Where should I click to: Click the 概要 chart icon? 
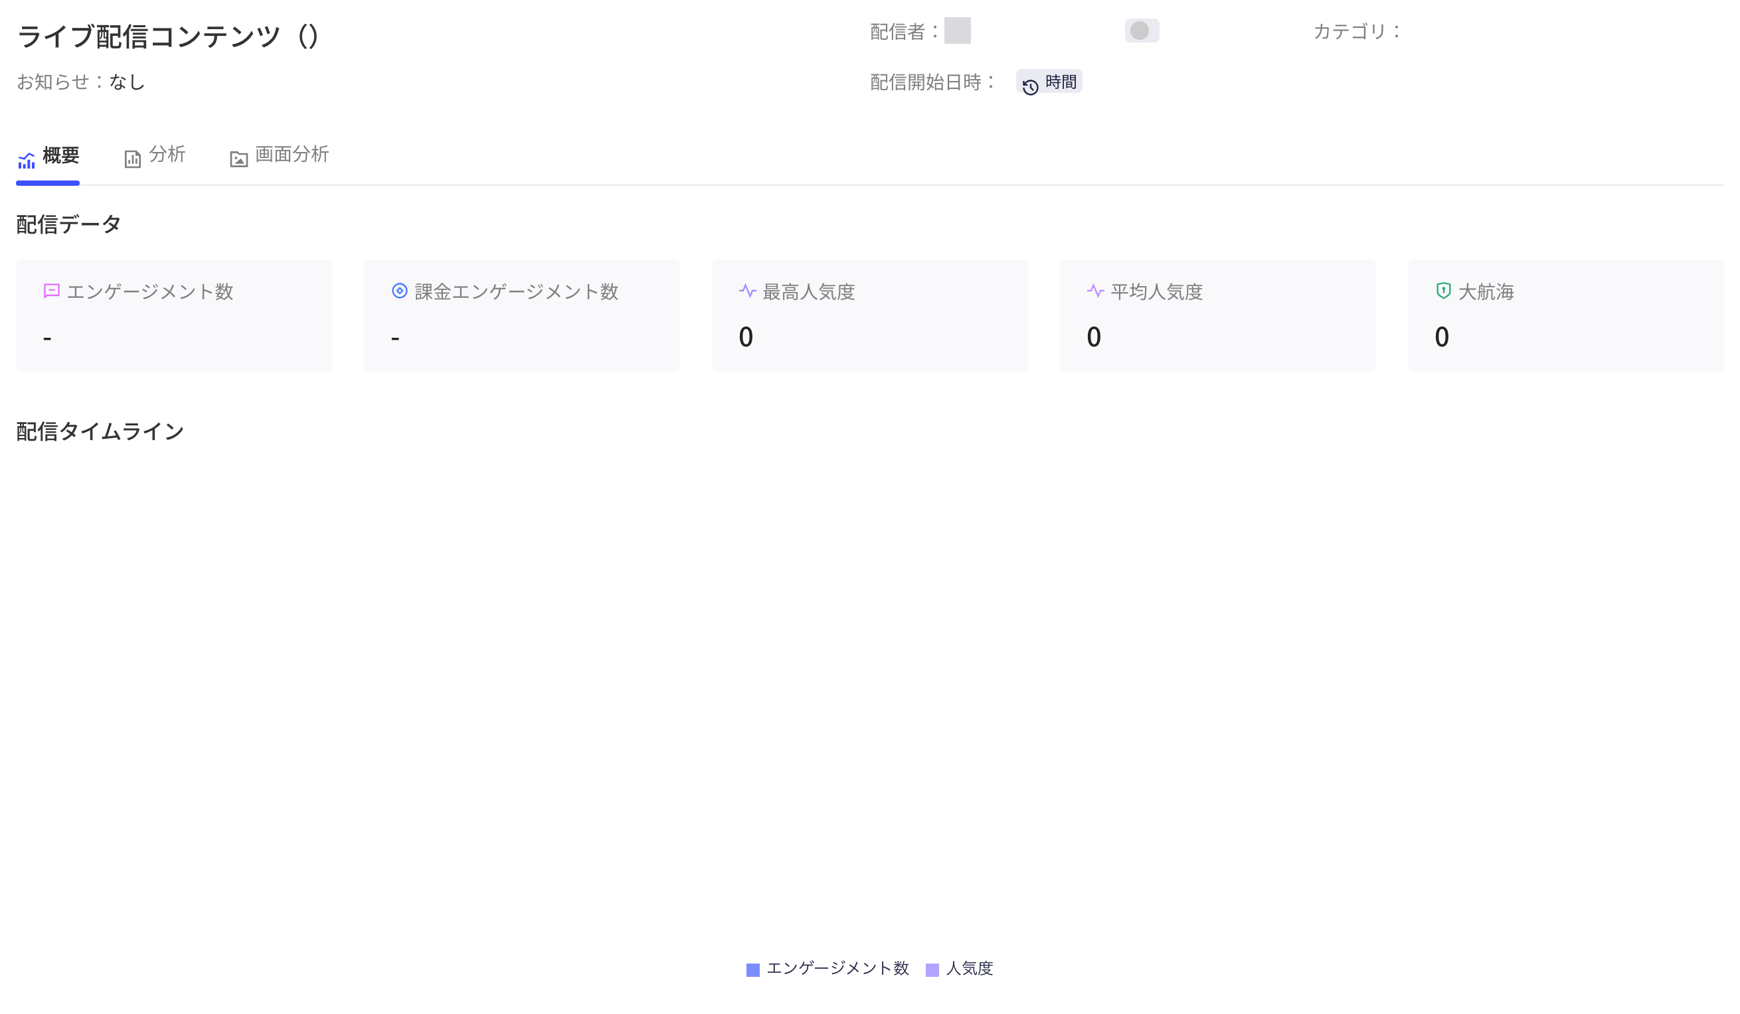pos(27,161)
